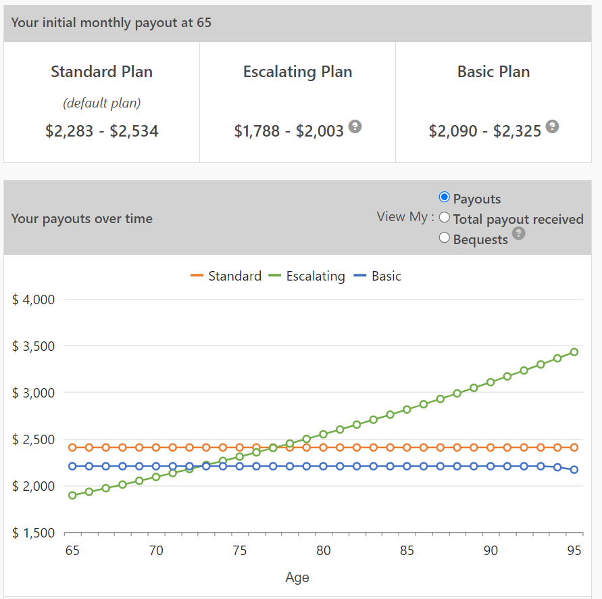Click the green data point at age 80
This screenshot has height=599, width=602.
point(324,433)
